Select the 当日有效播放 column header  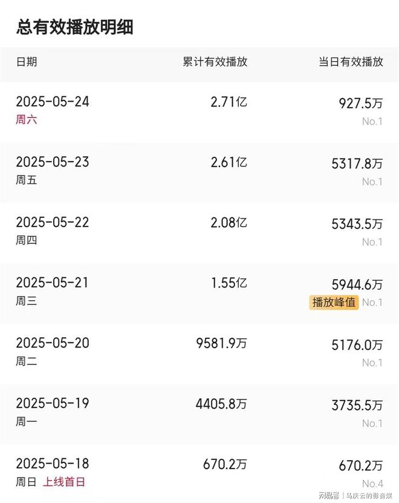(351, 62)
